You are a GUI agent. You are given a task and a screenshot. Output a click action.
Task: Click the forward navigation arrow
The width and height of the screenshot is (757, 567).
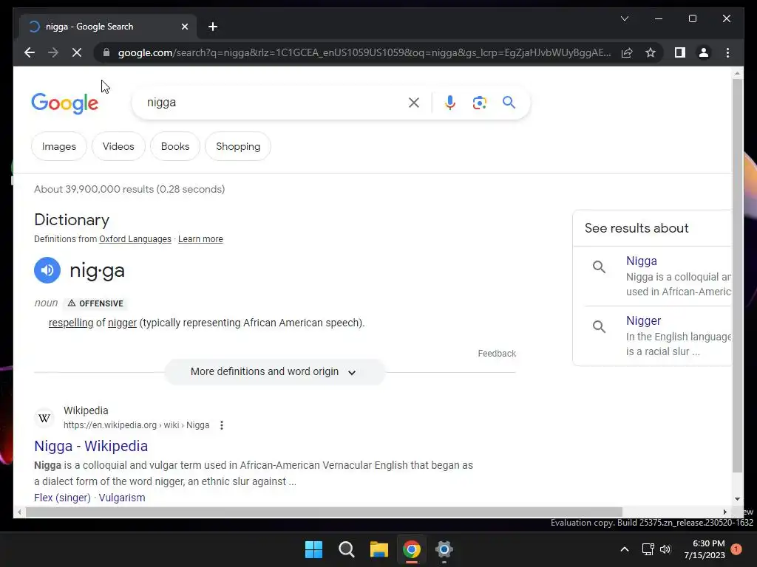[x=53, y=52]
